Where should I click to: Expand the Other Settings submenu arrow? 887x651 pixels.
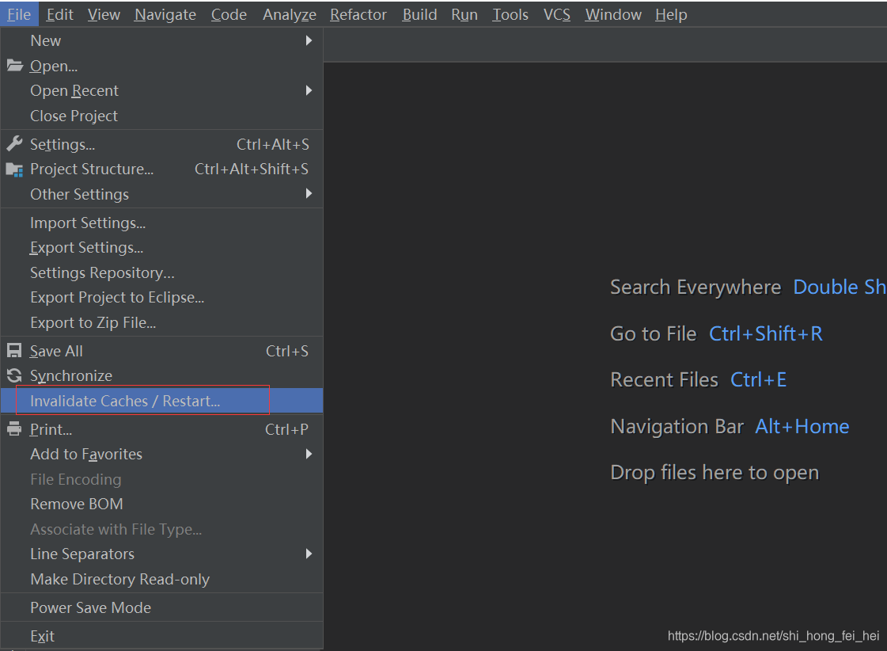(309, 193)
